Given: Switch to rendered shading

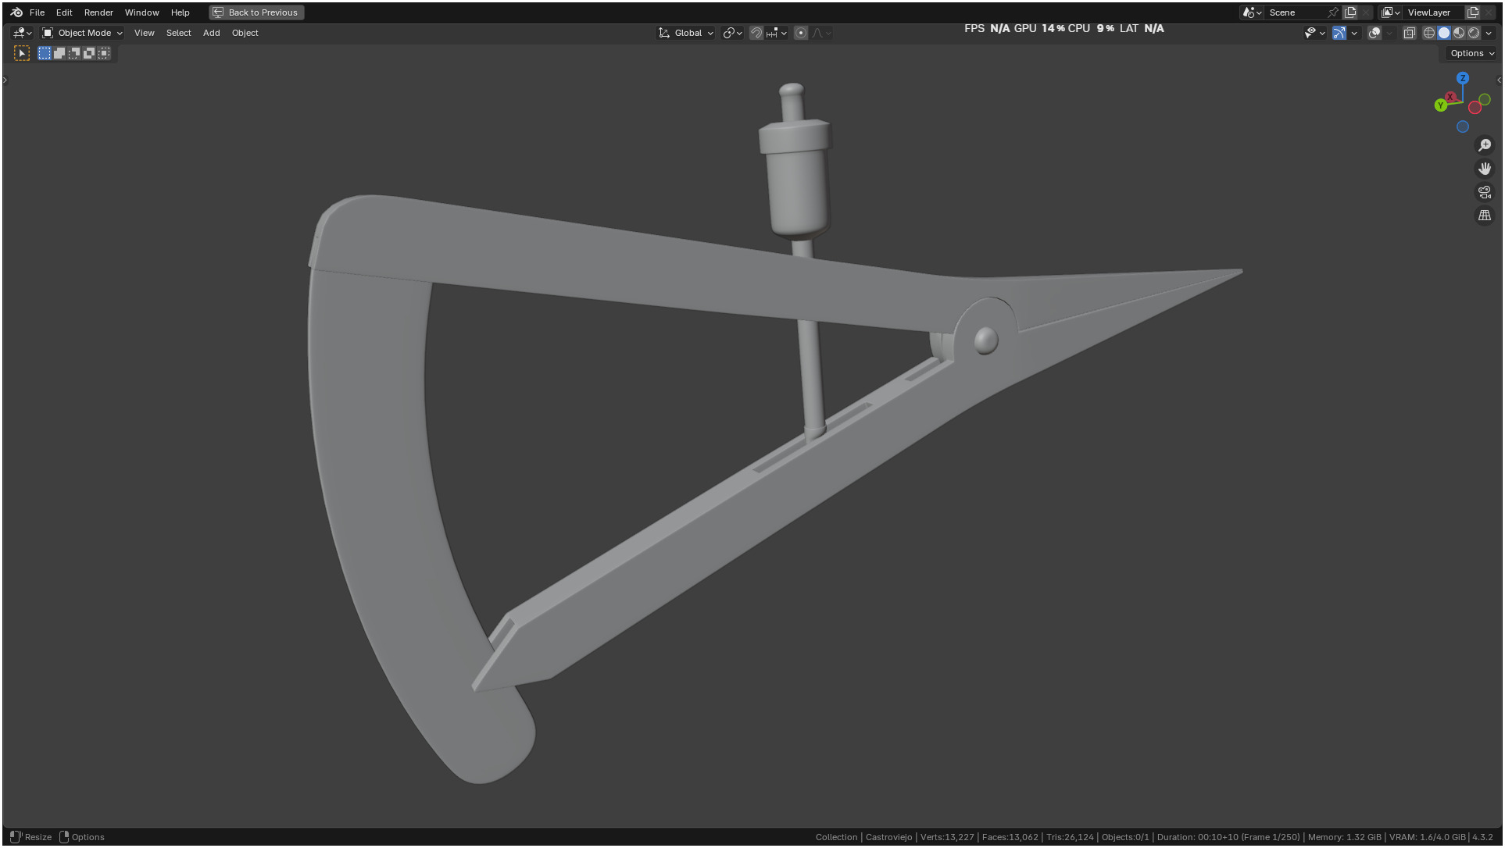Looking at the screenshot, I should click(1474, 33).
